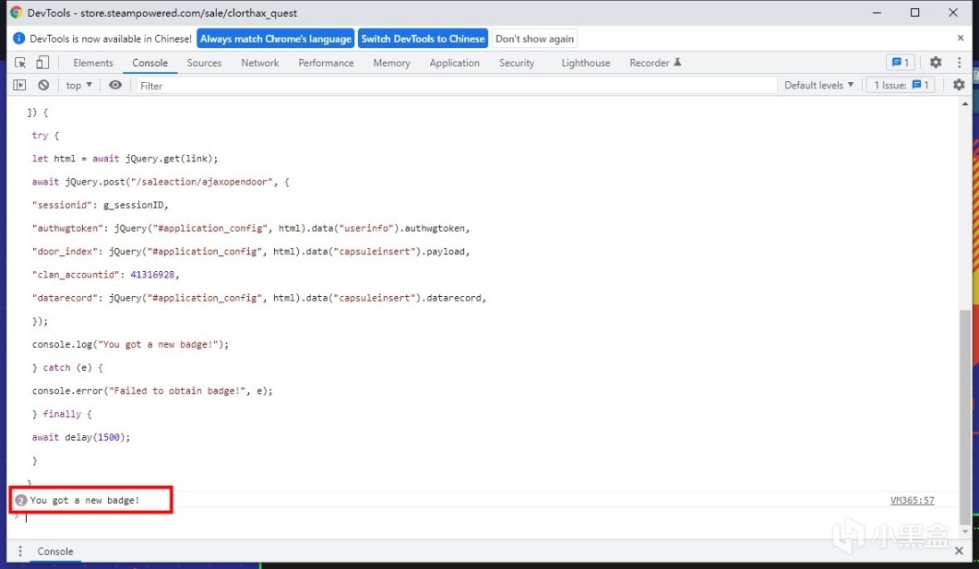The image size is (979, 569).
Task: Switch to the Elements tab
Action: (x=93, y=63)
